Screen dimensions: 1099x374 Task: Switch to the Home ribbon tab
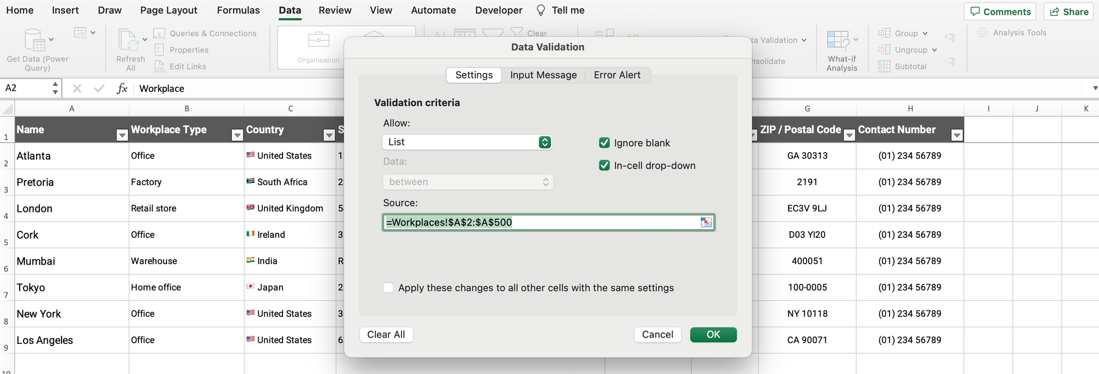20,10
